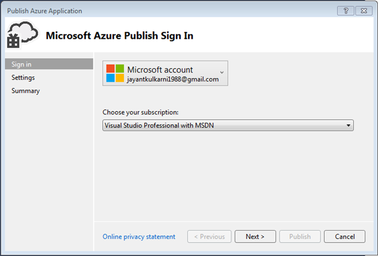Select the Sign in step
Screen dimensions: 378x256
pos(21,64)
